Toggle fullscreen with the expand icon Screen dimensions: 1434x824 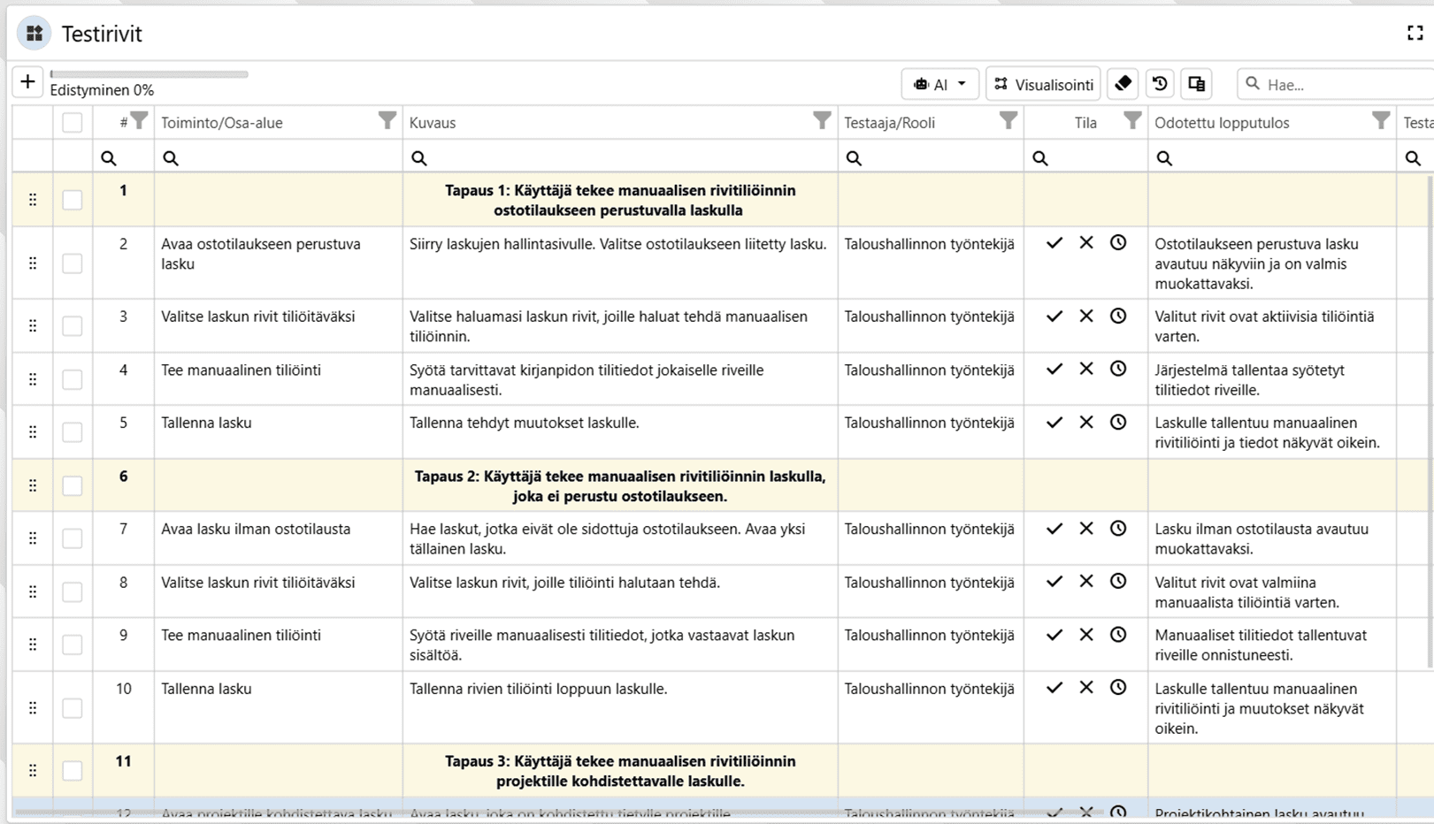pyautogui.click(x=1415, y=34)
